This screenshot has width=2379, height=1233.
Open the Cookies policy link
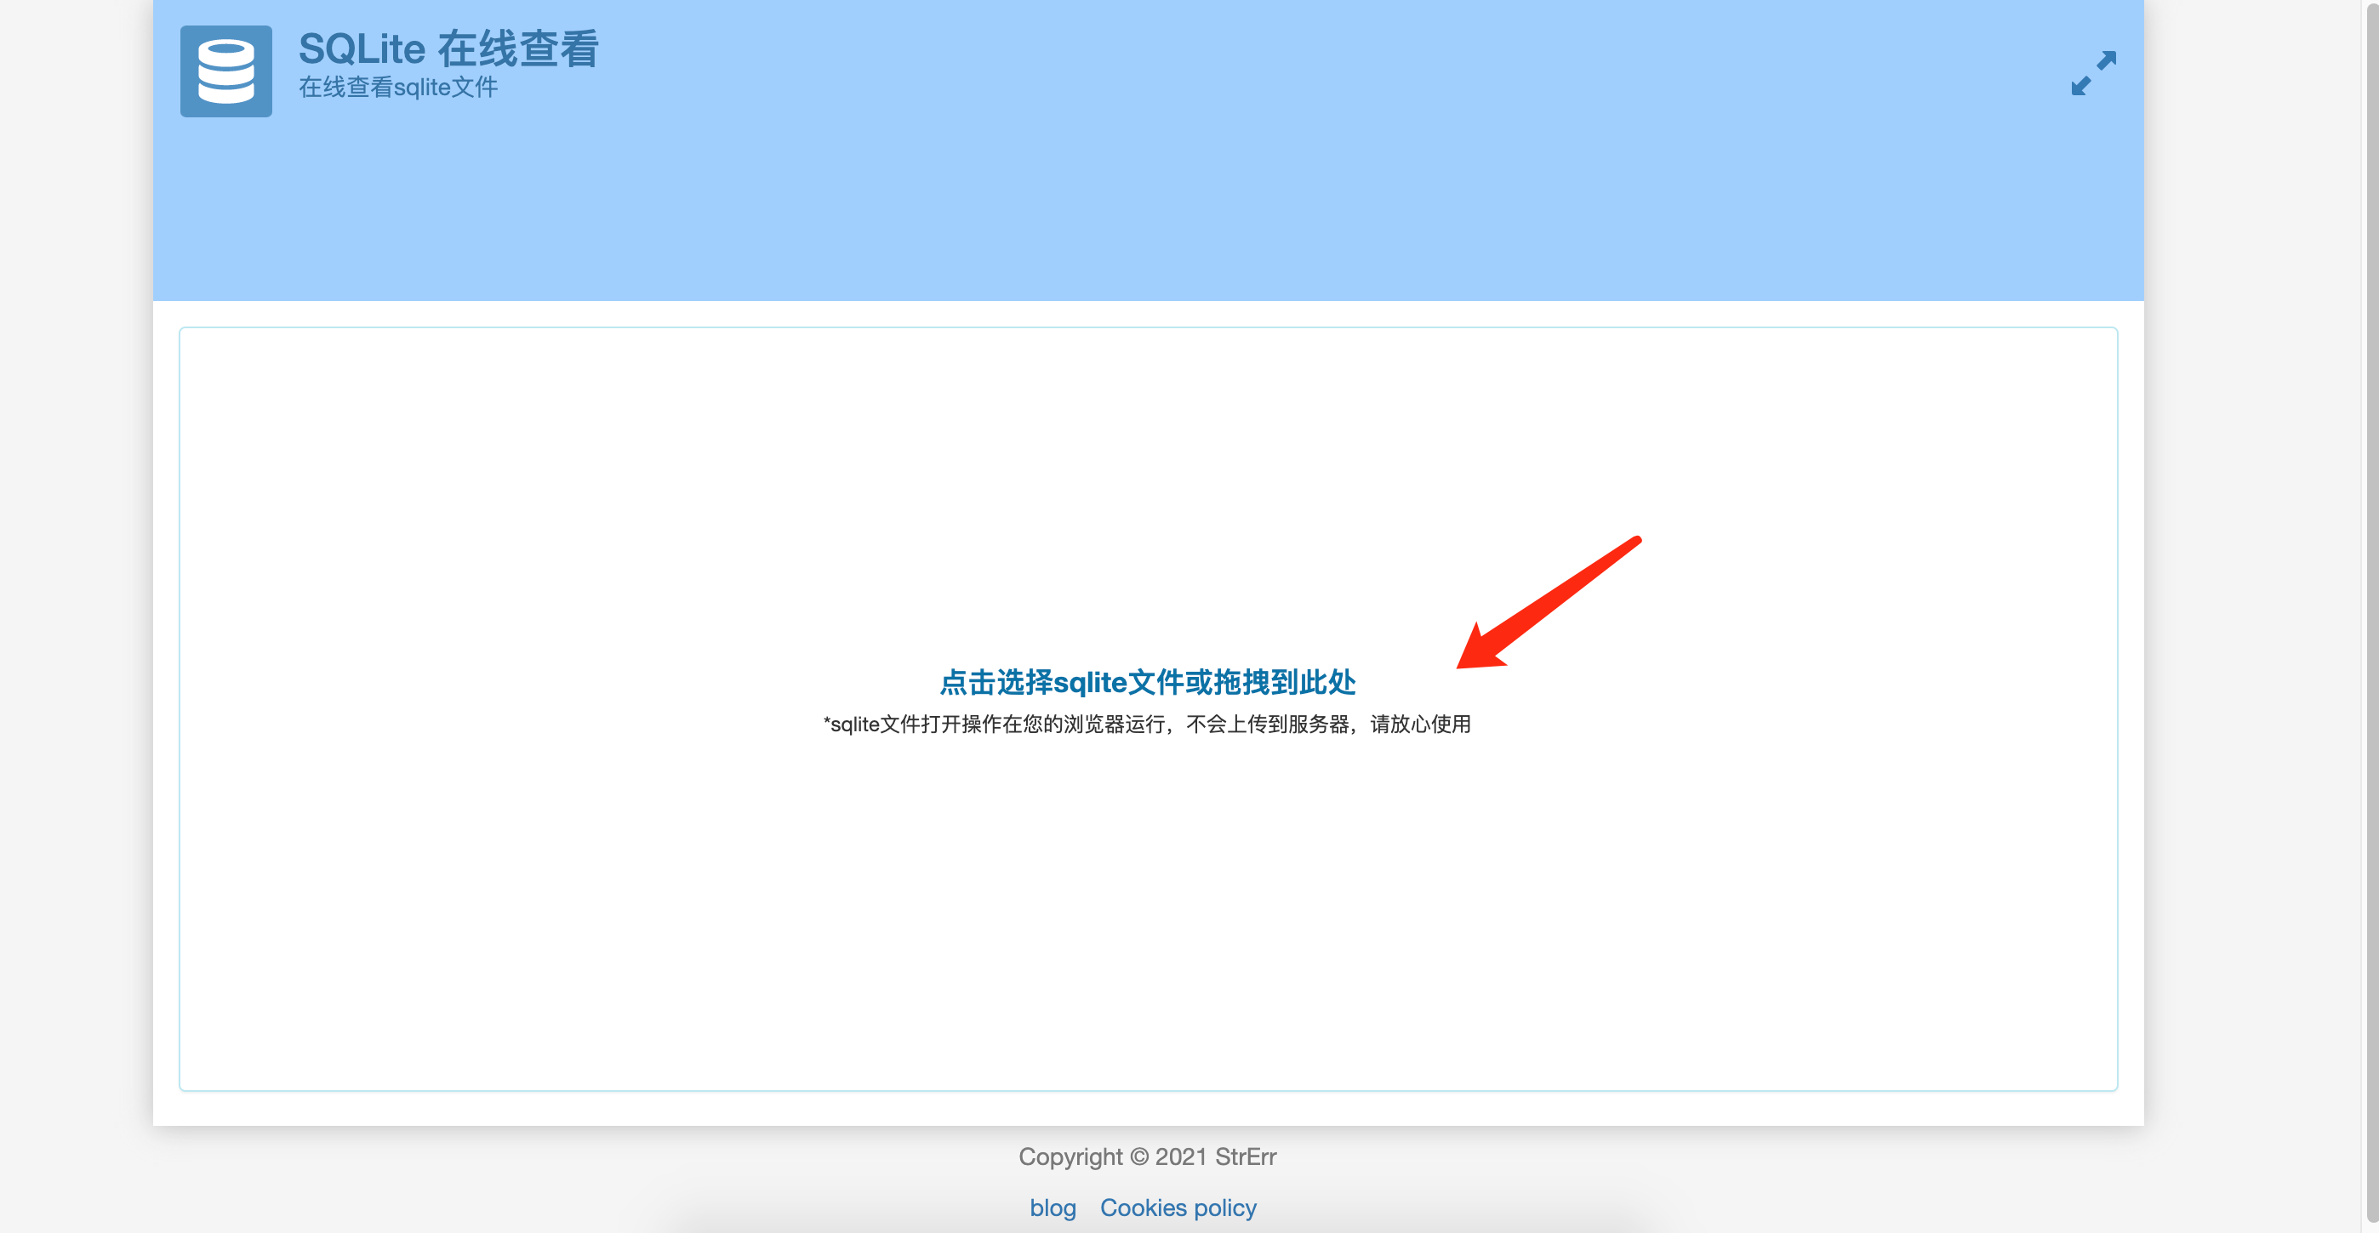pyautogui.click(x=1178, y=1207)
